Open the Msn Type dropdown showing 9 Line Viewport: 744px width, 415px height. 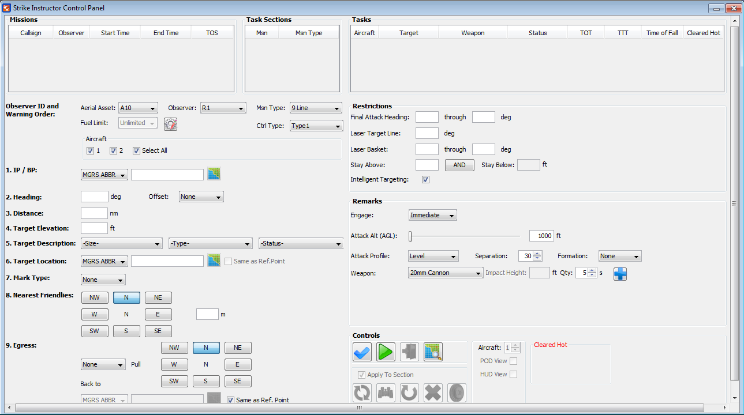[x=316, y=108]
